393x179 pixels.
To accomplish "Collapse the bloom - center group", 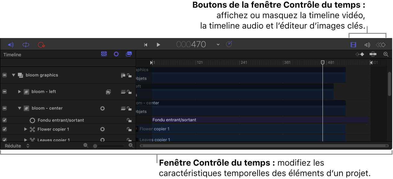I will pos(20,108).
